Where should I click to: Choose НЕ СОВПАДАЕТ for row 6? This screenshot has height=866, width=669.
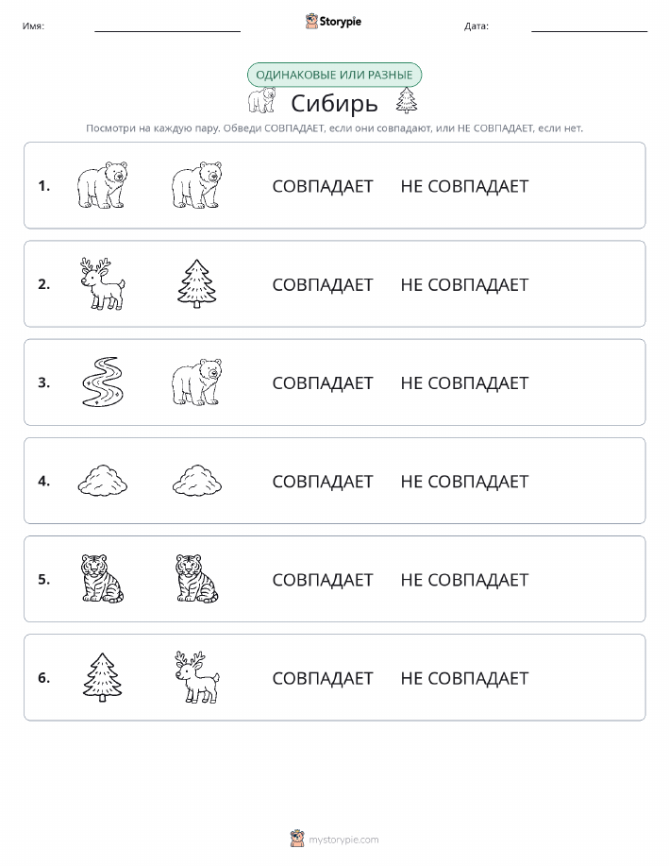point(464,678)
